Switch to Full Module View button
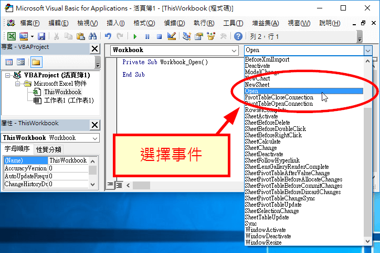This screenshot has height=253, width=380. [x=119, y=185]
